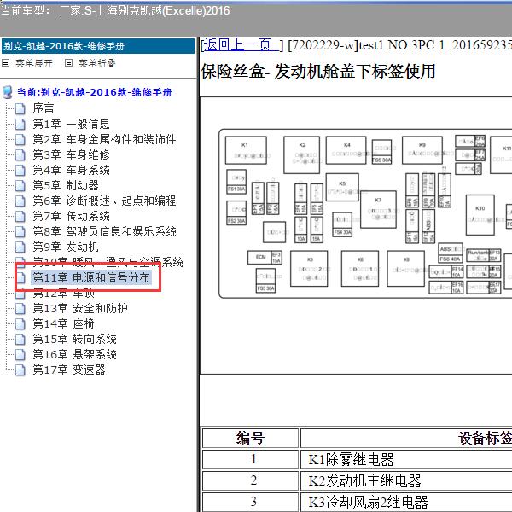
Task: Collapse all menus with 菜单折叠
Action: pos(97,63)
